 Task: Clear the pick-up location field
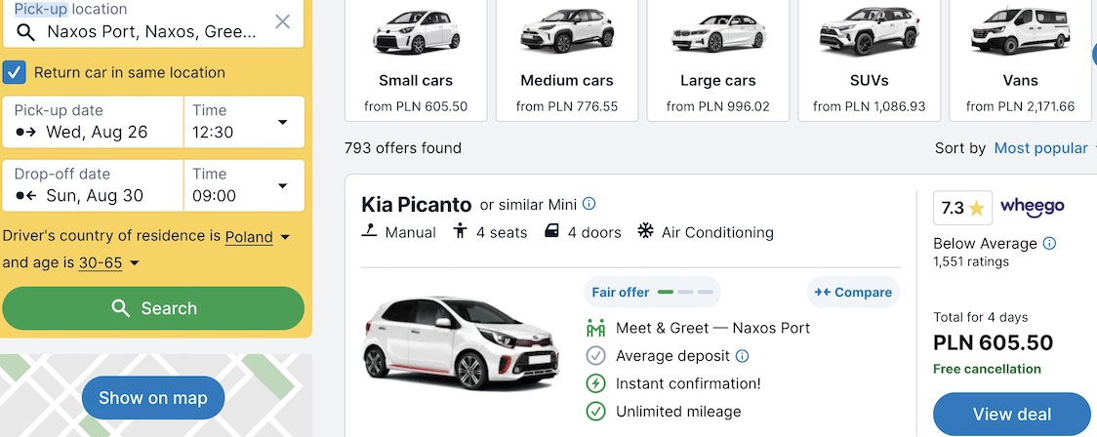282,21
